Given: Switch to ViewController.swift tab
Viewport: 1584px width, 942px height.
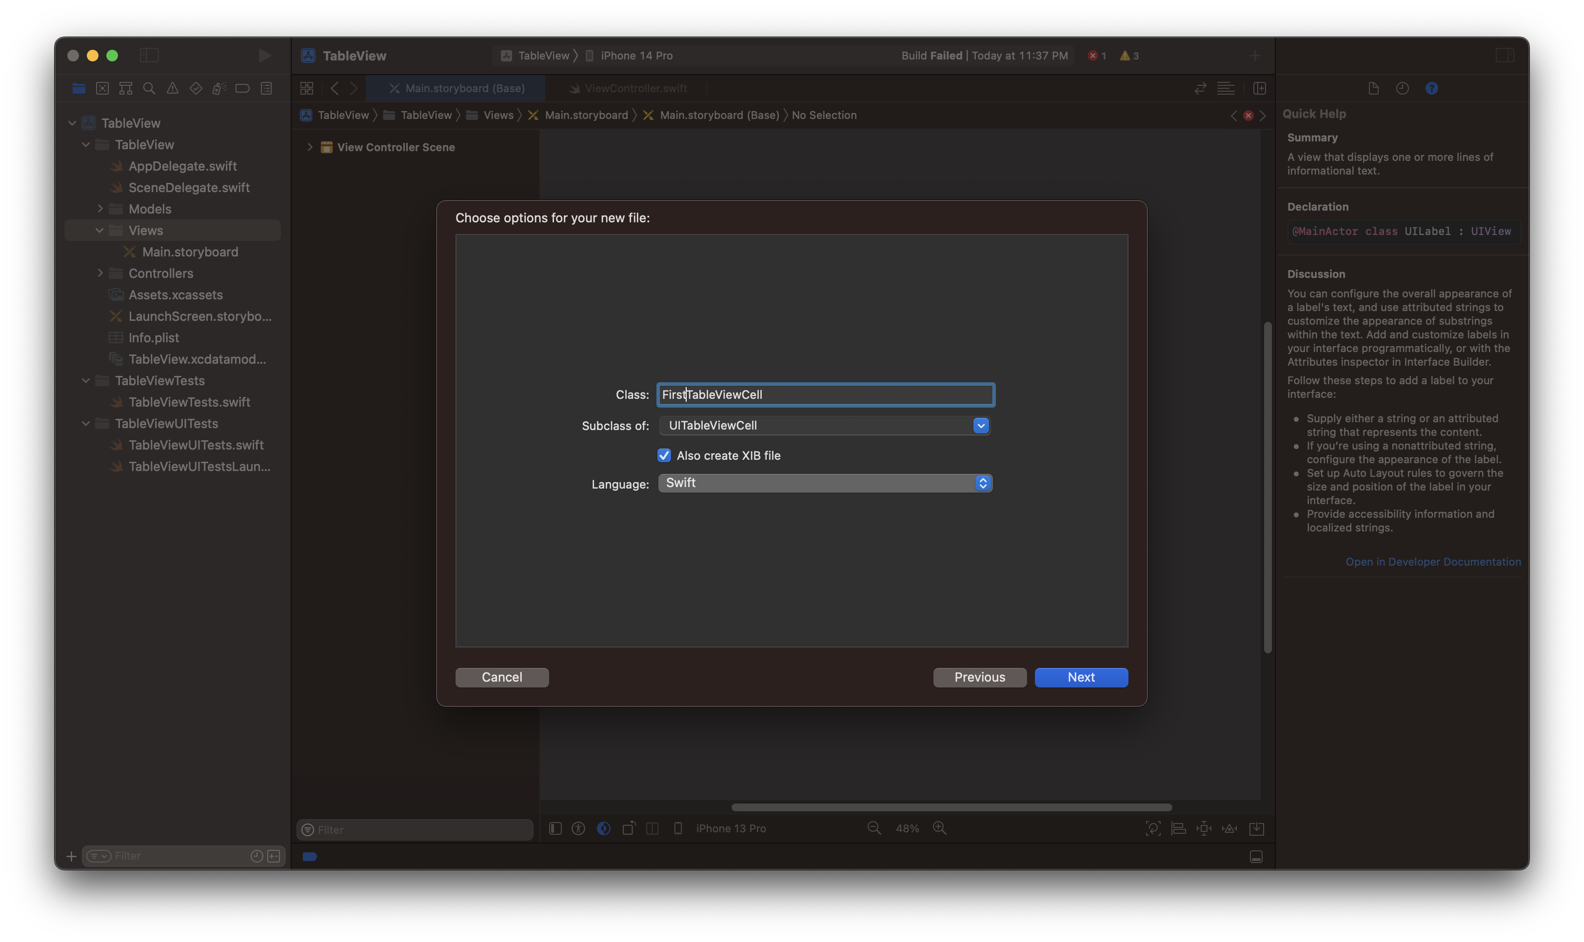Looking at the screenshot, I should [x=635, y=88].
